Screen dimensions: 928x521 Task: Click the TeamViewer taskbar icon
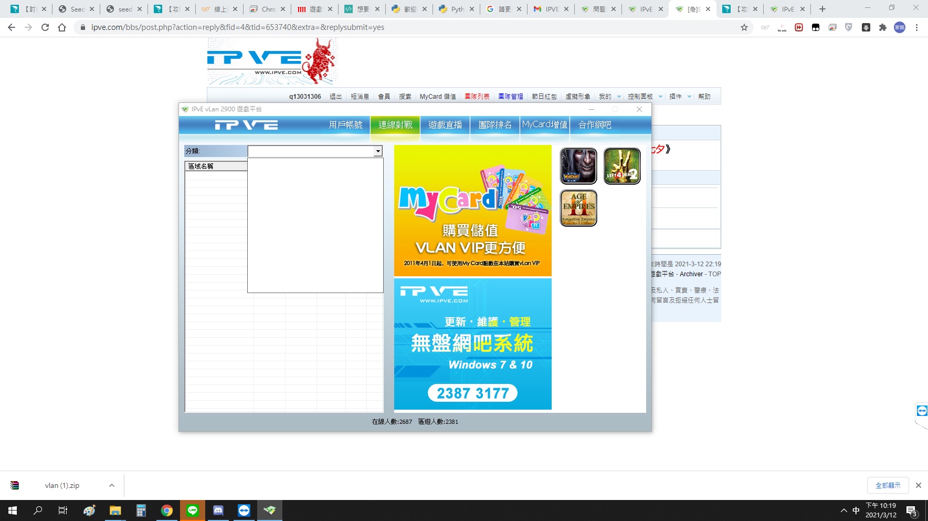(x=244, y=510)
